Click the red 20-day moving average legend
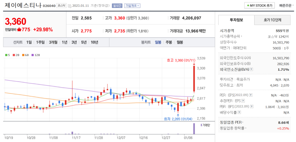The image size is (296, 142). click(16, 55)
